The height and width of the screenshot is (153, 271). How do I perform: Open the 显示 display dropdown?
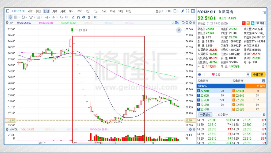pyautogui.click(x=159, y=11)
